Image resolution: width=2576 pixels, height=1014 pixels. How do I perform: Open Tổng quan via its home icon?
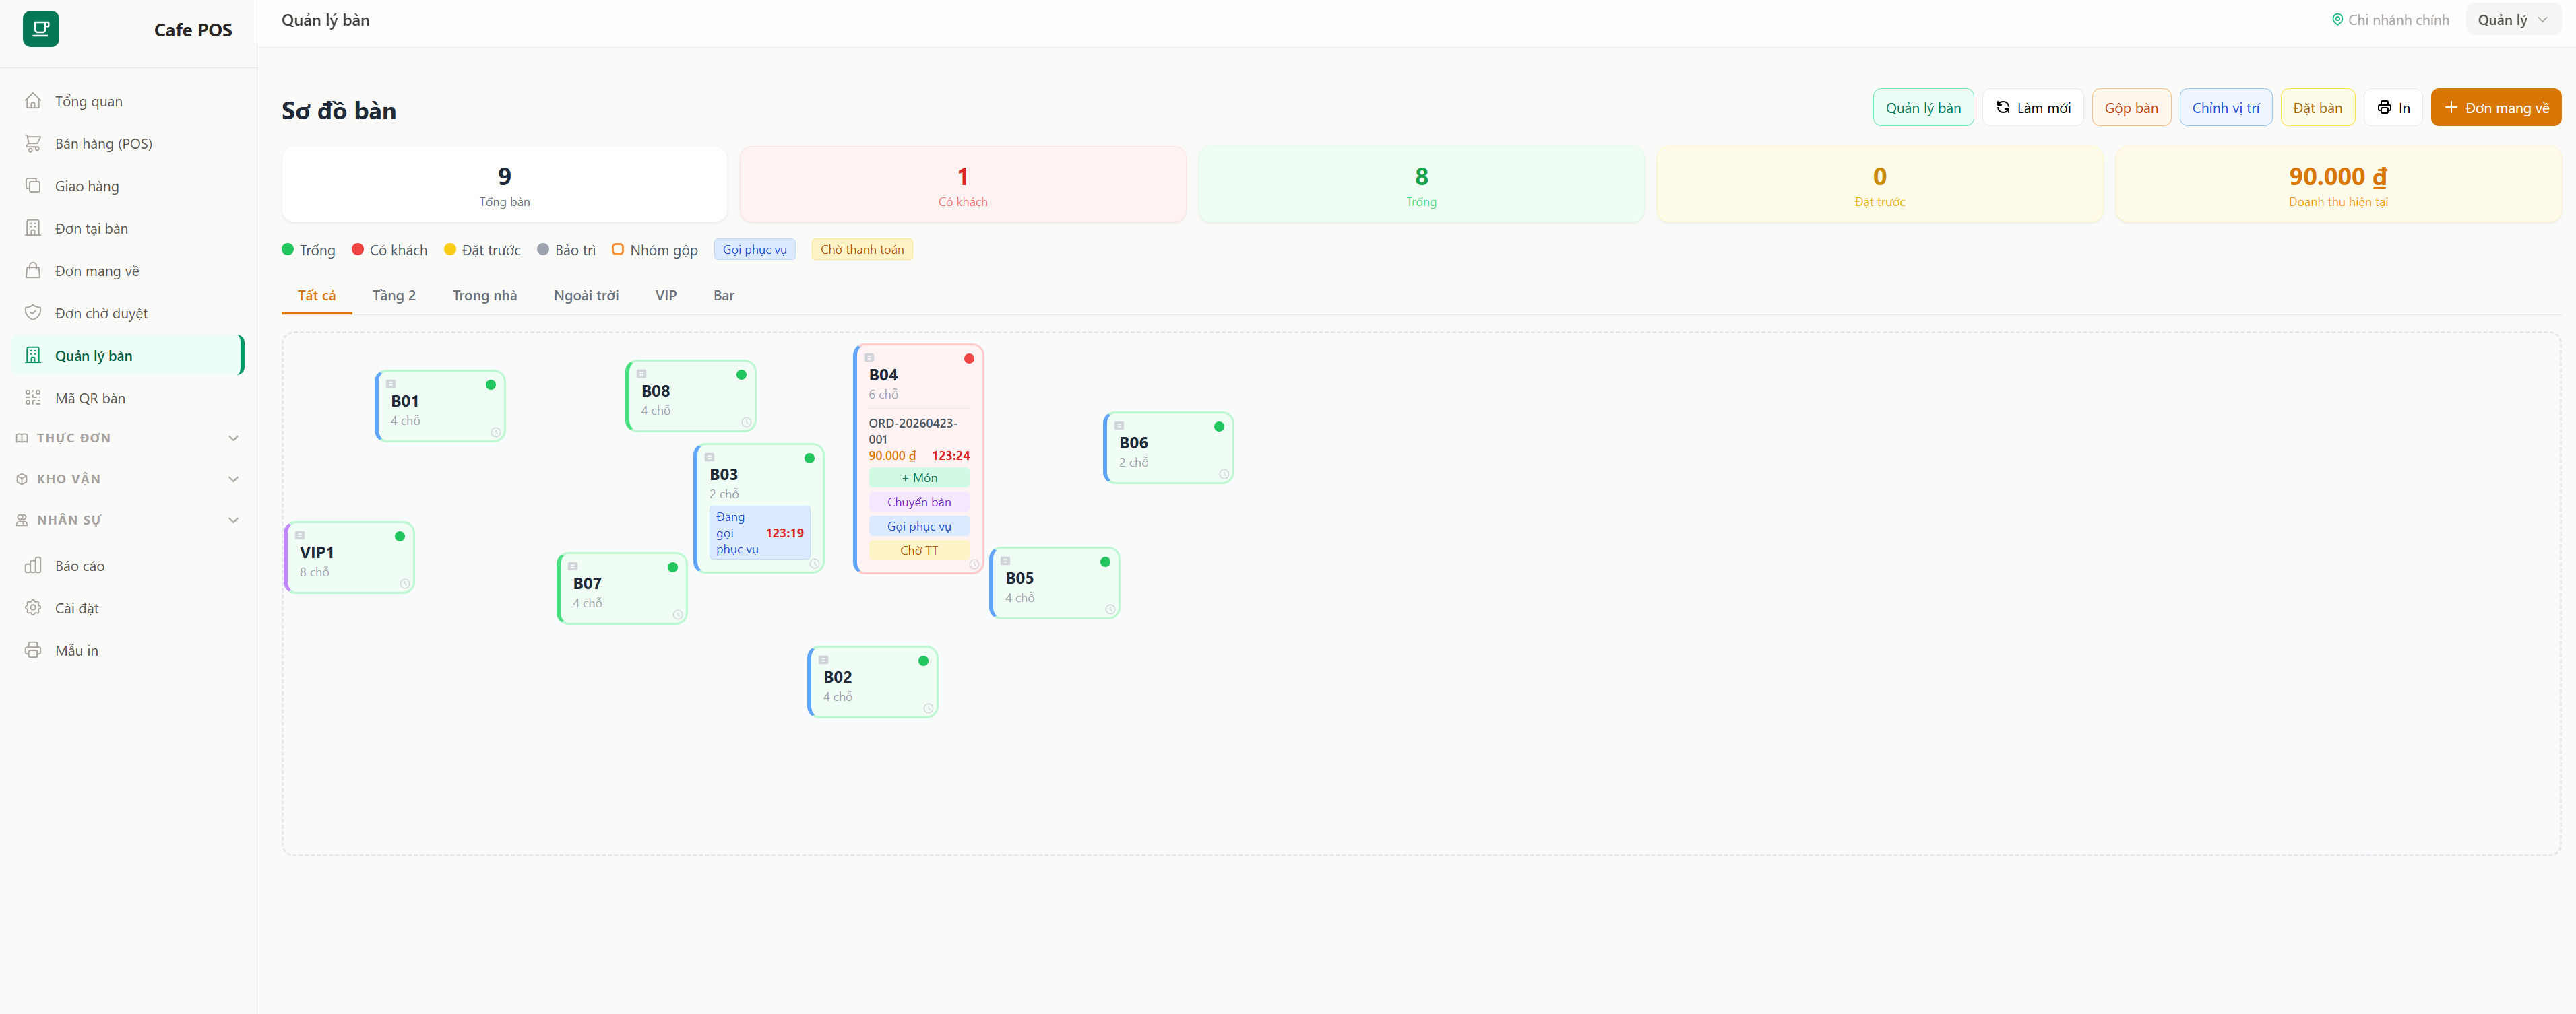tap(33, 101)
